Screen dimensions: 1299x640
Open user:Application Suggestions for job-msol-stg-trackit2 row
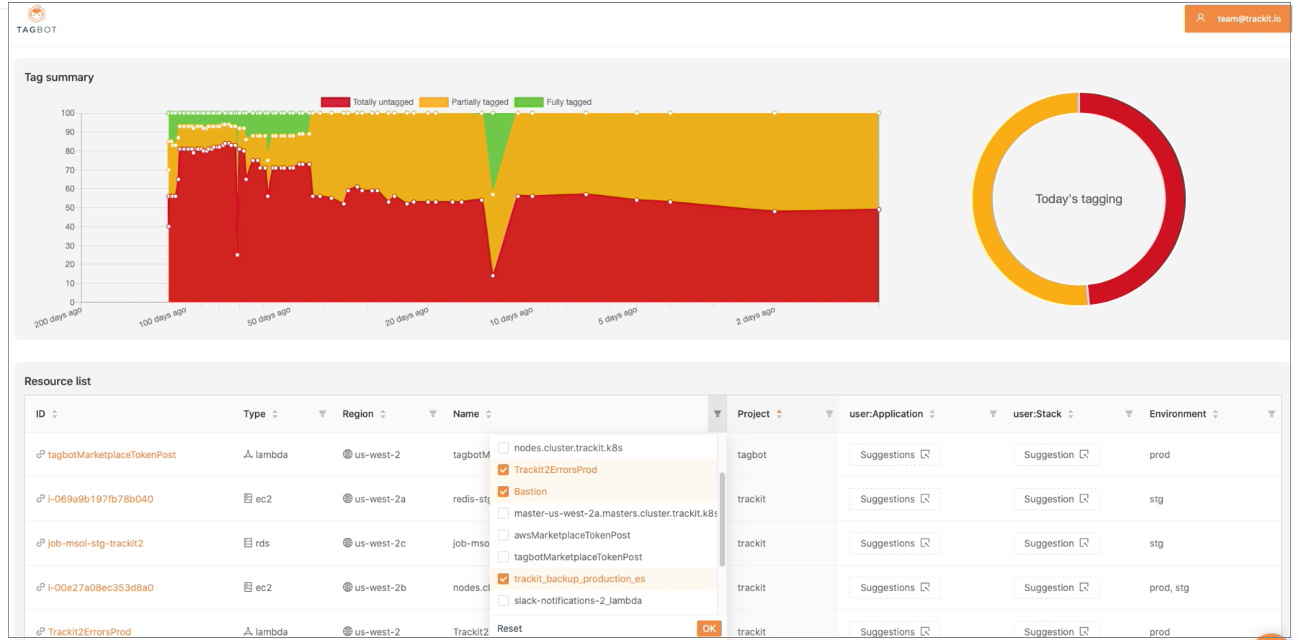tap(895, 544)
